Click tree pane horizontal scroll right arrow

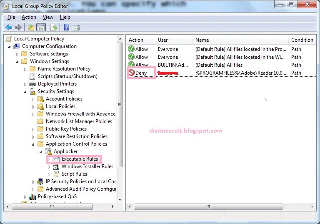coord(112,206)
